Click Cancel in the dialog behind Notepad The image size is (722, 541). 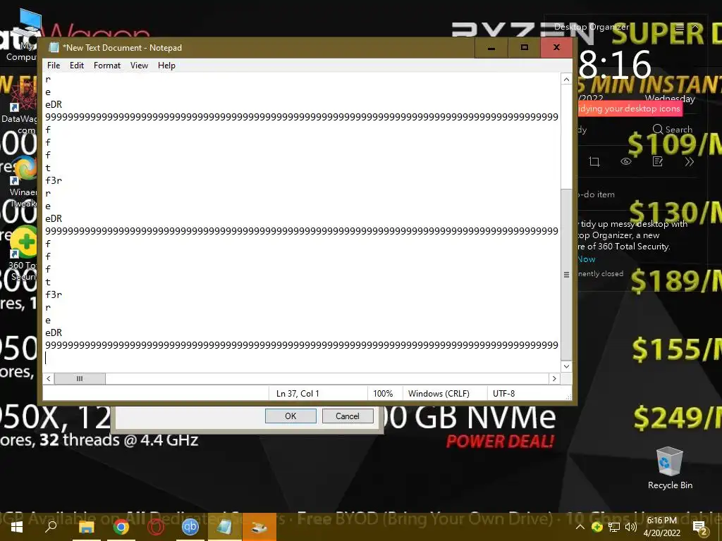pyautogui.click(x=347, y=416)
